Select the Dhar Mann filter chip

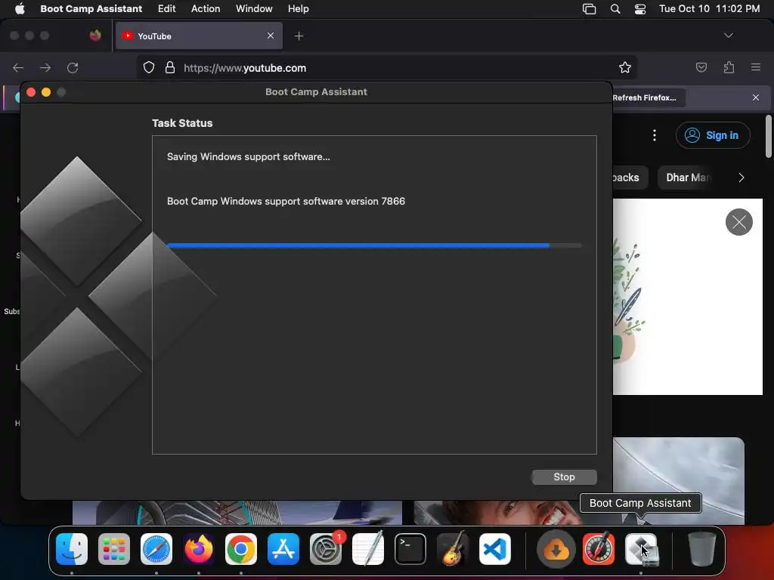[688, 177]
